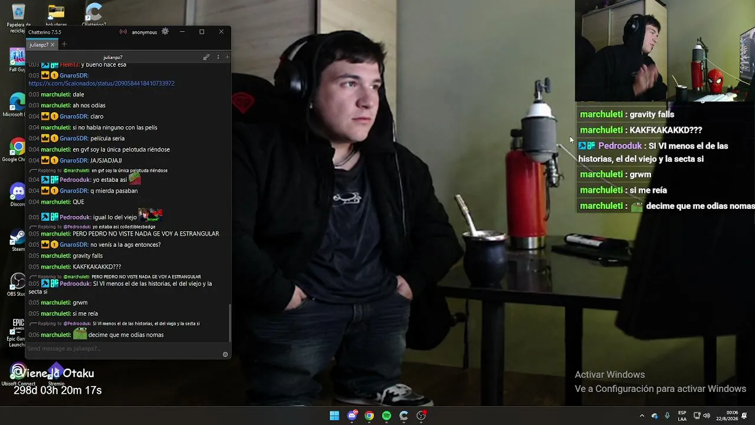Open the x.com Scalonados status link
The height and width of the screenshot is (425, 755).
click(101, 83)
